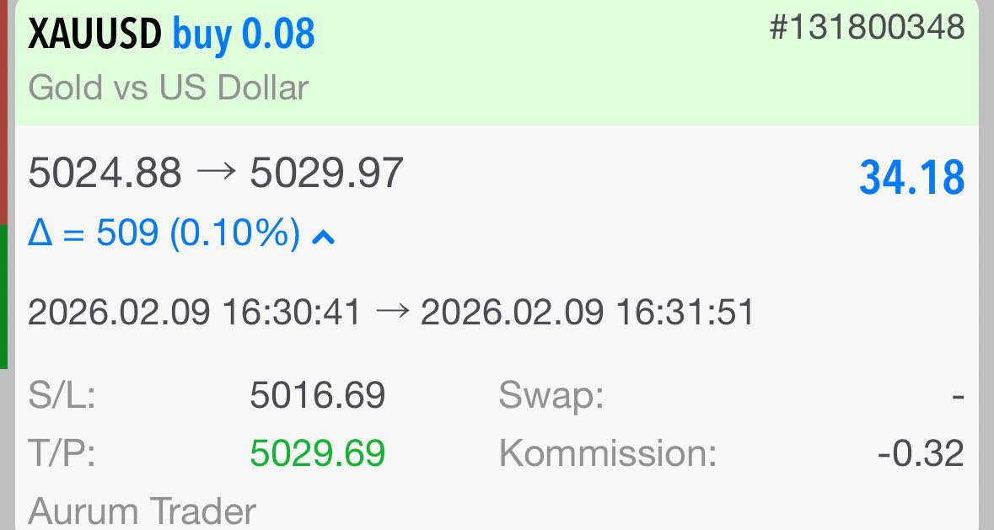The height and width of the screenshot is (530, 994).
Task: Select ticket number #131800348
Action: point(867,28)
